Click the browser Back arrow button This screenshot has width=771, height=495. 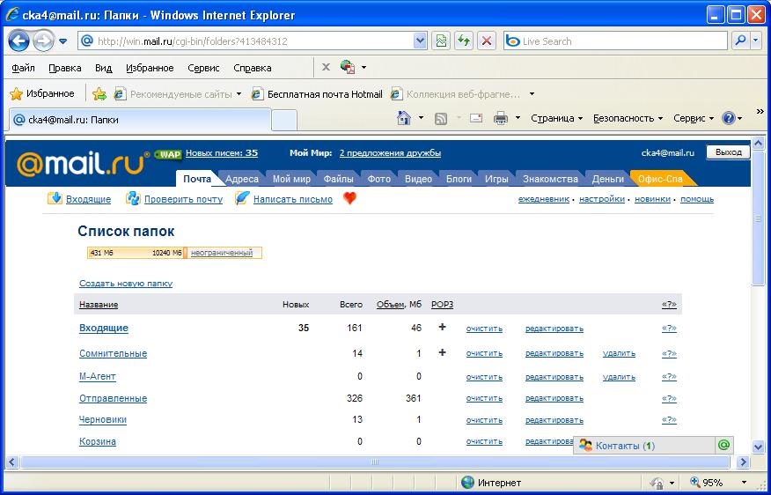pos(19,41)
